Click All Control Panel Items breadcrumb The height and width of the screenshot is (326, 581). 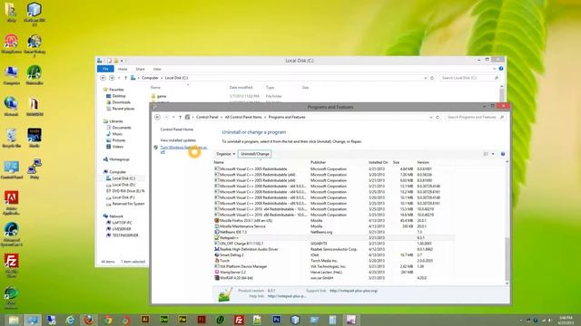click(x=243, y=117)
